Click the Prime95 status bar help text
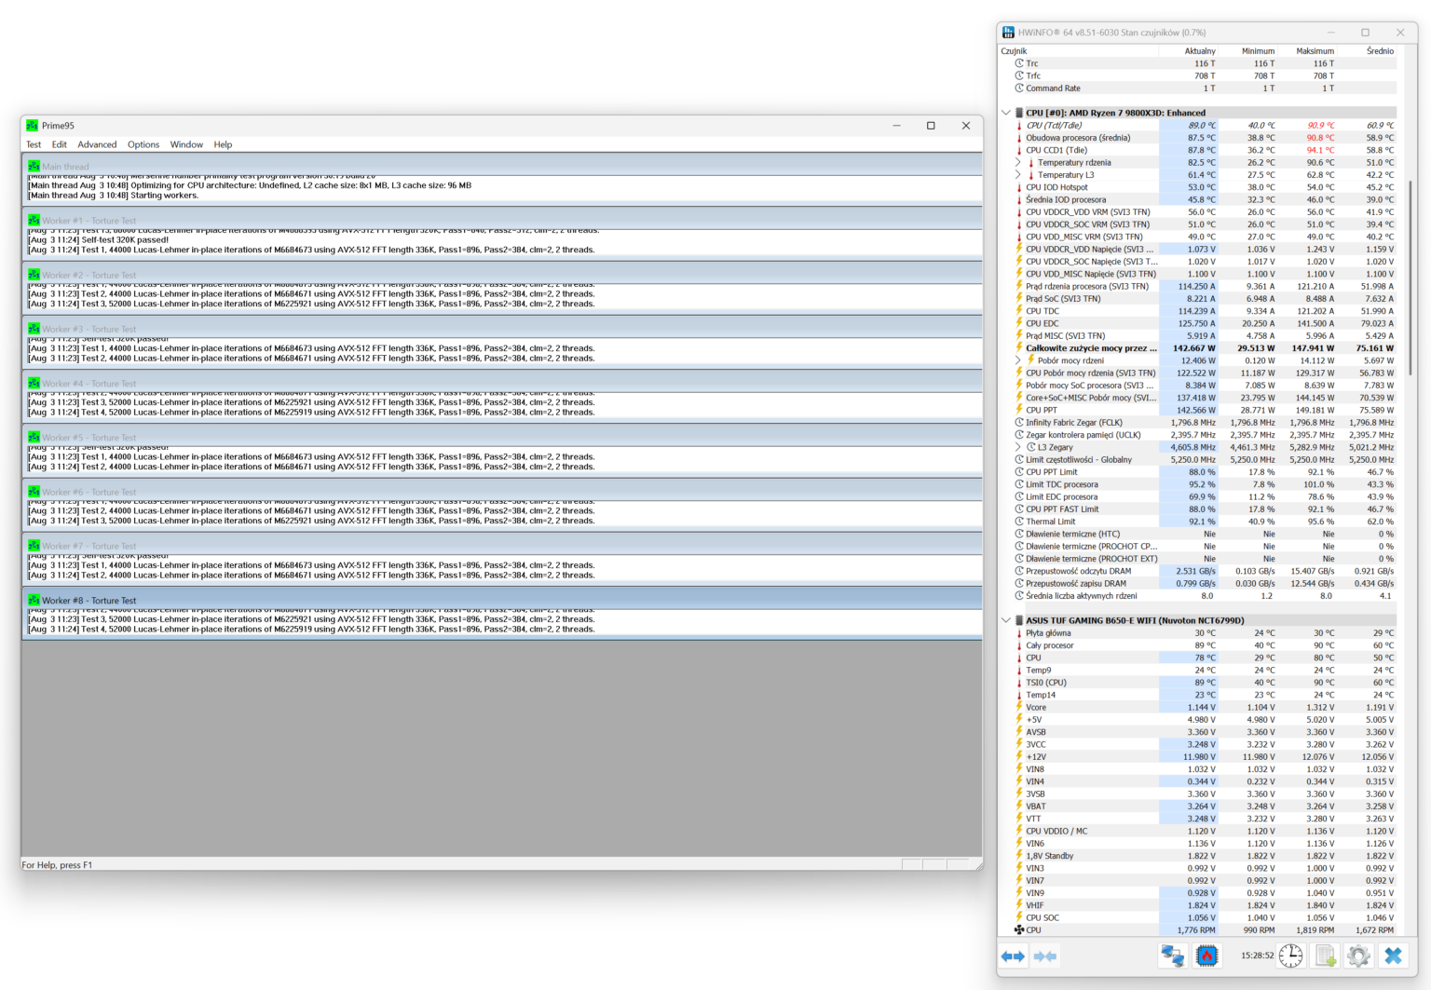 point(58,865)
